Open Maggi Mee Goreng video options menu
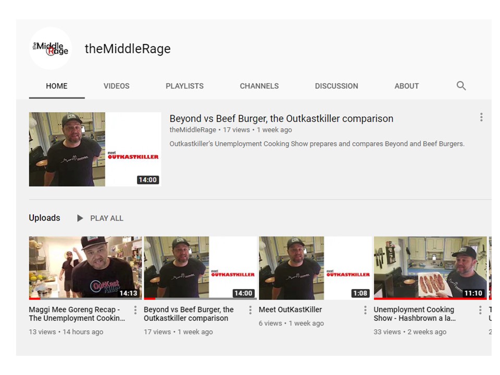Viewport: 500px width, 375px height. click(x=135, y=310)
